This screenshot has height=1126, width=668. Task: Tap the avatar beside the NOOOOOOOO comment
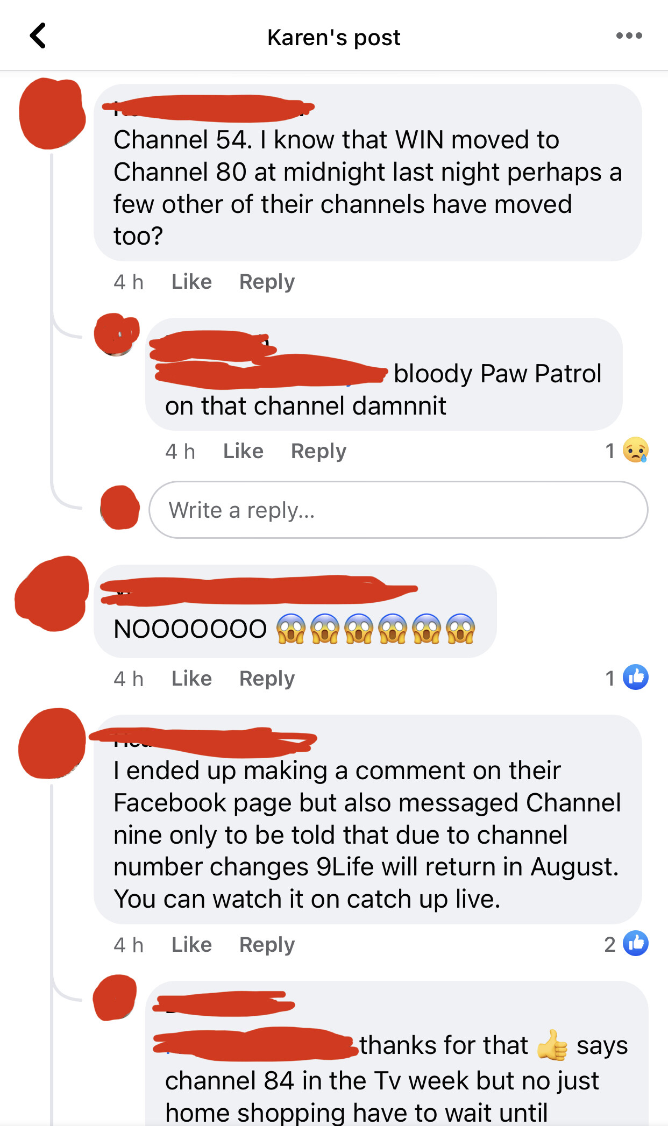pos(52,593)
